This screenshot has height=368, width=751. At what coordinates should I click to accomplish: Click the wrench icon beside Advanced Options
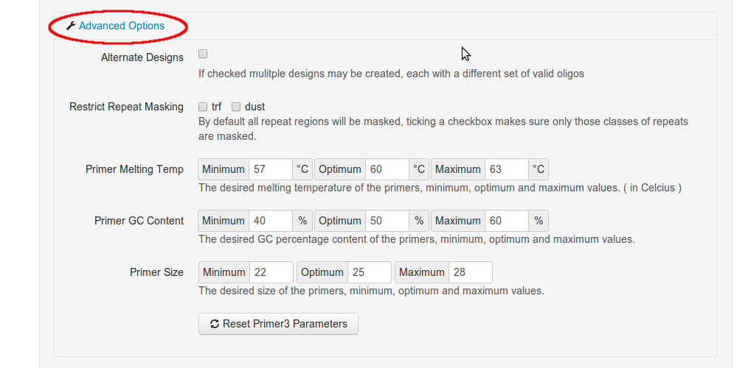[71, 26]
